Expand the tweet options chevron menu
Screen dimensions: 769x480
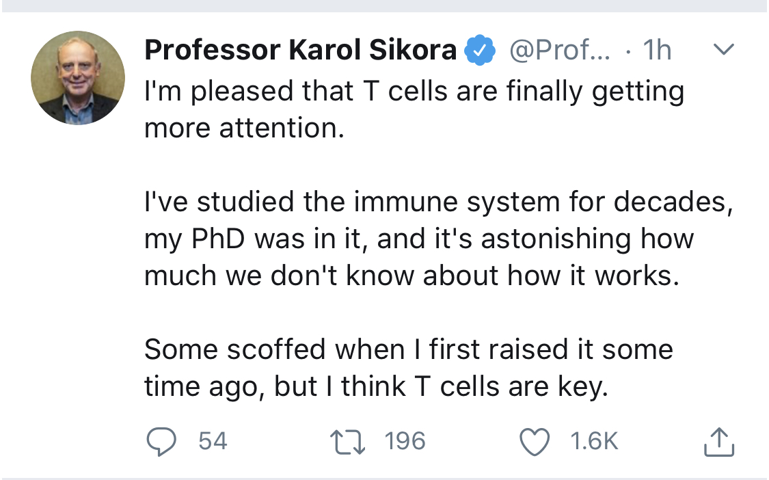coord(723,50)
